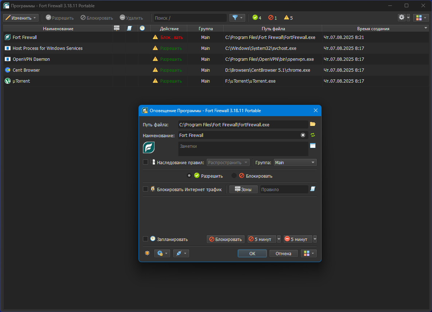
Task: Click the remove-in-5-minutes button
Action: [298, 239]
